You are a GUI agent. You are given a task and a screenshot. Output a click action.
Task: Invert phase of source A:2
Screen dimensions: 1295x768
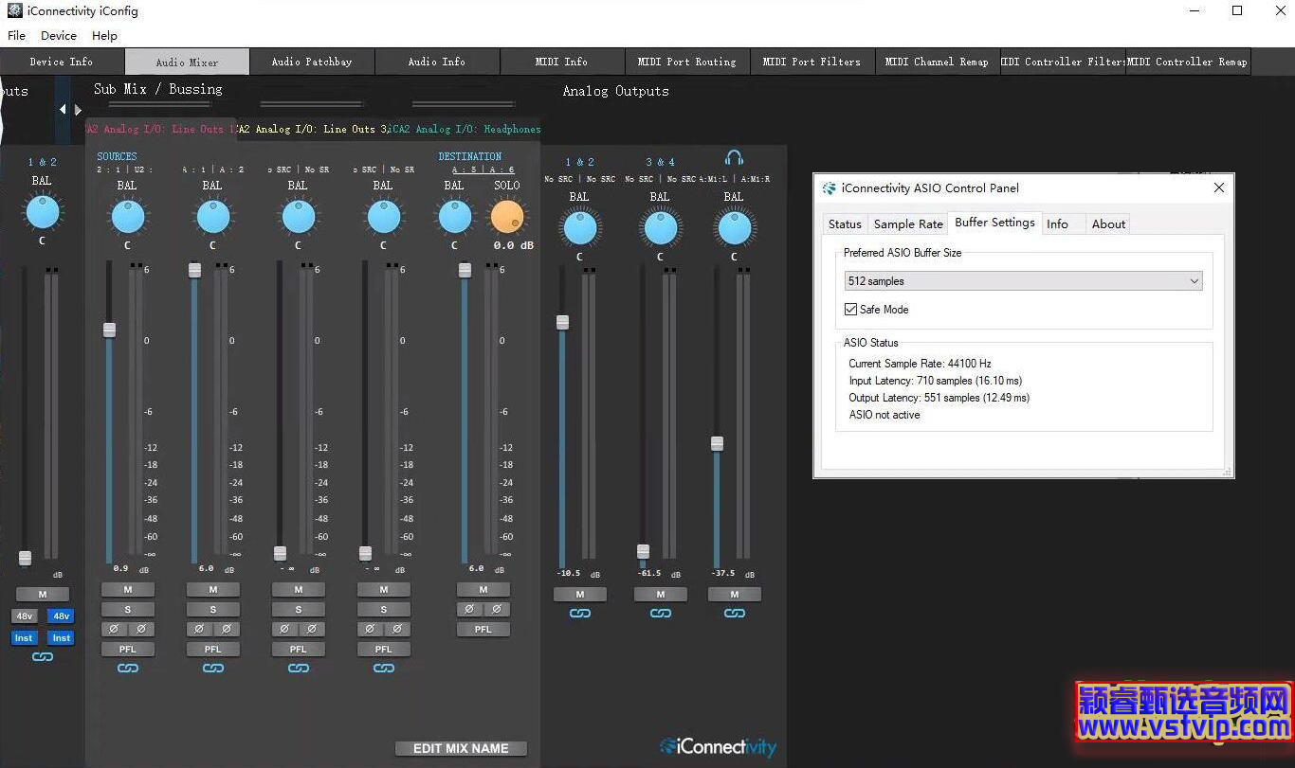pos(227,629)
